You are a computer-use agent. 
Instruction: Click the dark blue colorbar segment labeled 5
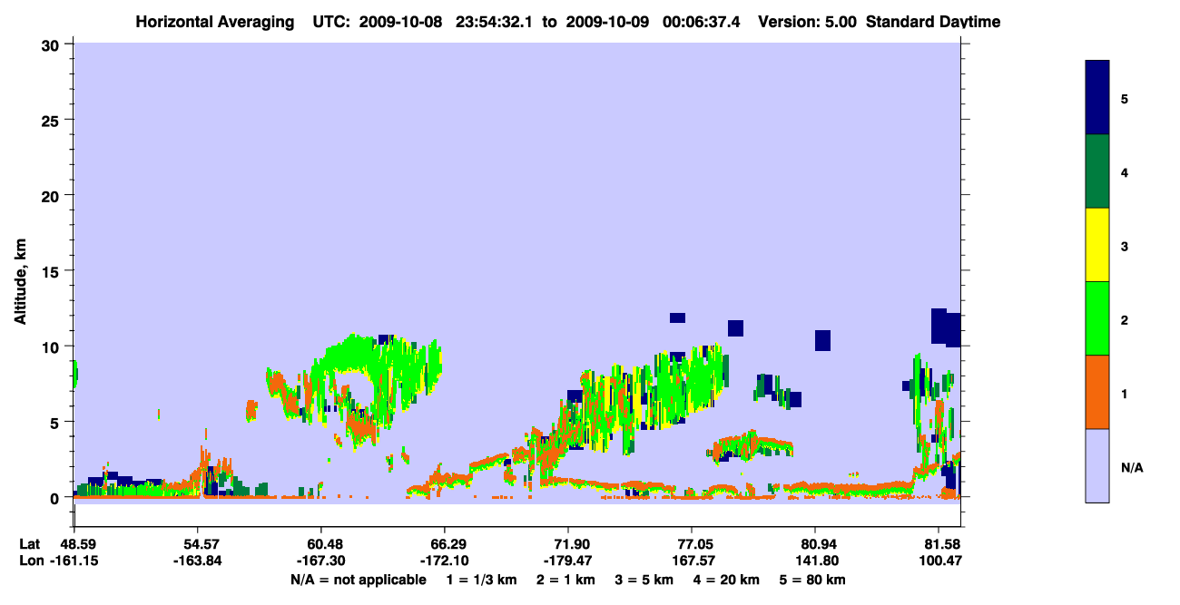tap(1097, 98)
